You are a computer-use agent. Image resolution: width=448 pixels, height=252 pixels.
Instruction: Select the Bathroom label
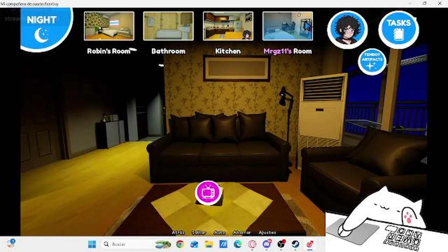tap(168, 51)
